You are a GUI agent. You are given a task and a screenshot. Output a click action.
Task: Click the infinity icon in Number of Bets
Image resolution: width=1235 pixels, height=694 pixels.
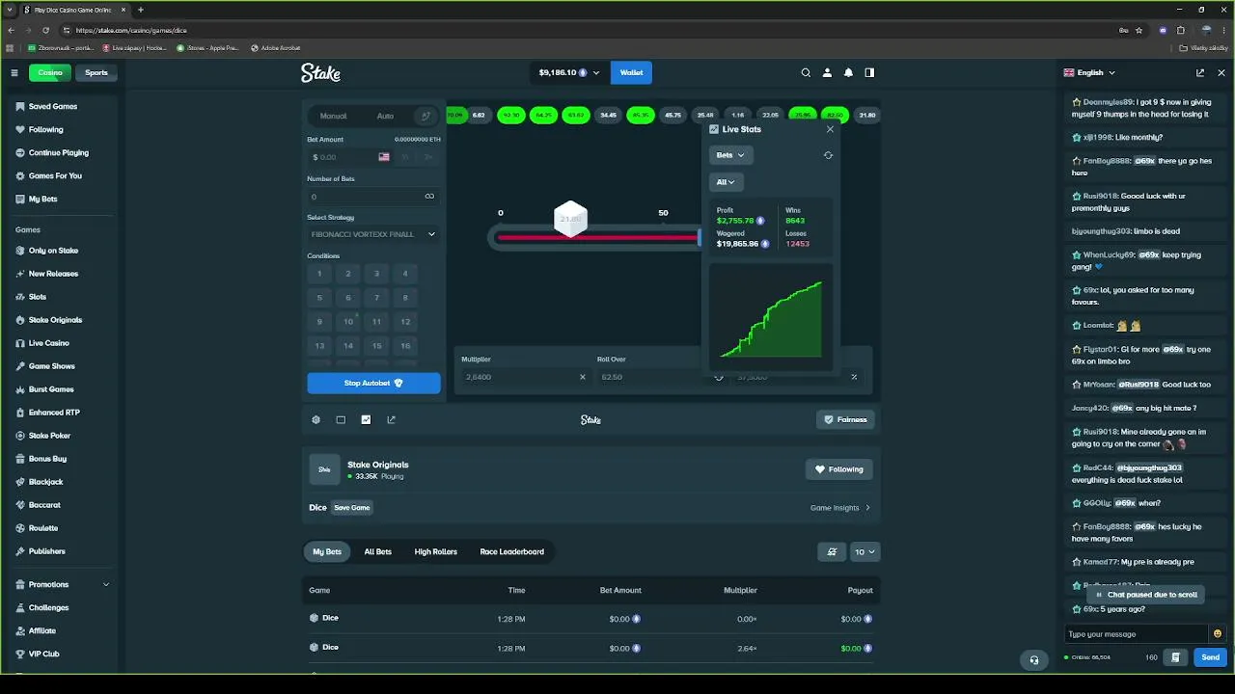[429, 197]
